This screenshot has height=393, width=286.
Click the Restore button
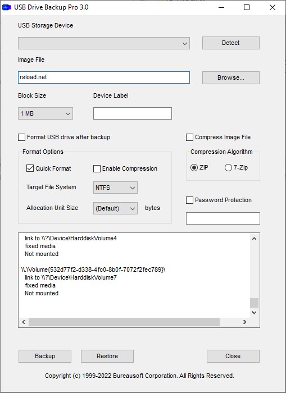click(x=107, y=356)
